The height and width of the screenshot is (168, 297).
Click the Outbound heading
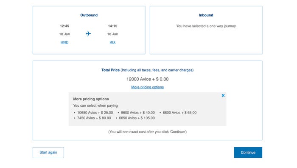(89, 15)
